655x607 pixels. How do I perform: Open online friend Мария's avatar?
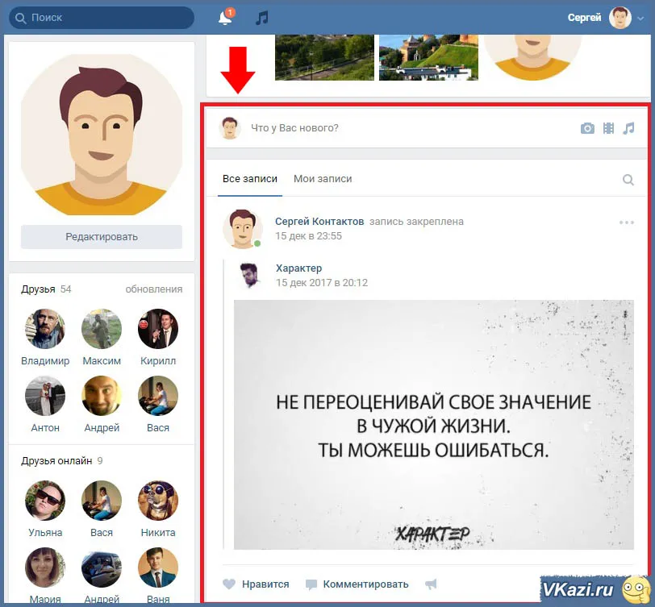[45, 568]
